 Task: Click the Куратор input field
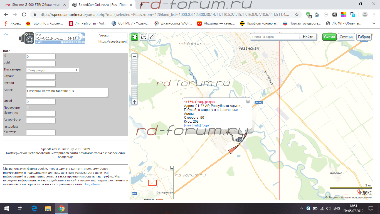[x=41, y=132]
